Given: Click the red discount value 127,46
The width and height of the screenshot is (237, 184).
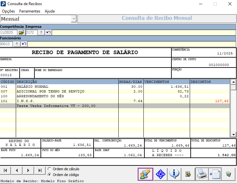Looking at the screenshot, I should coord(222,101).
